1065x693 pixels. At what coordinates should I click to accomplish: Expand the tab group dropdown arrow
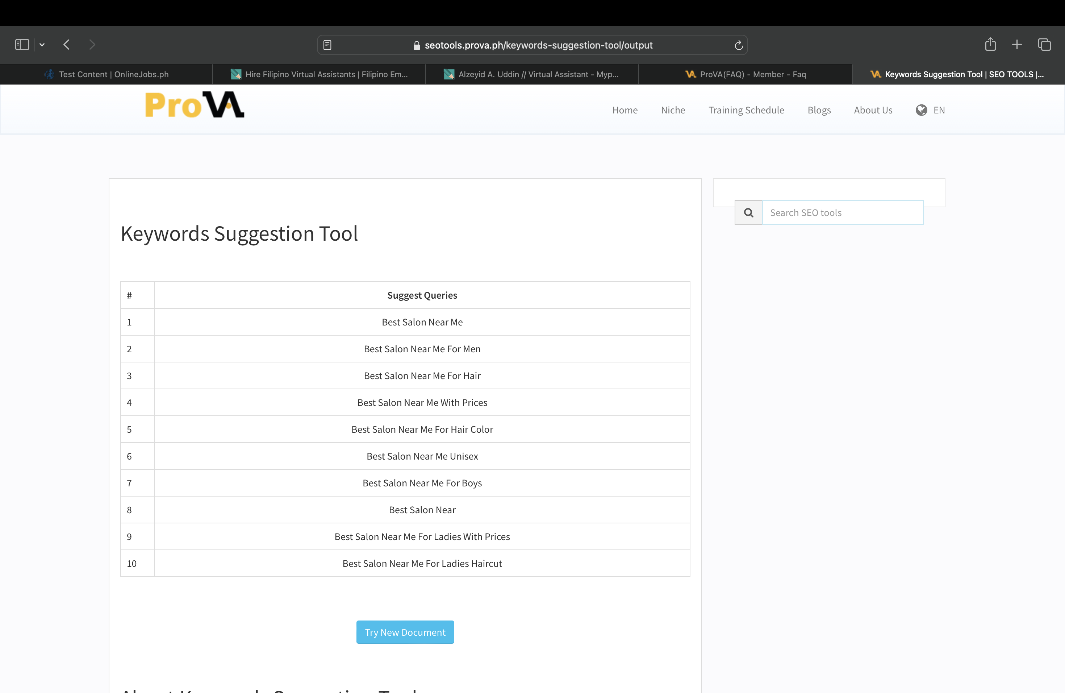pyautogui.click(x=42, y=45)
